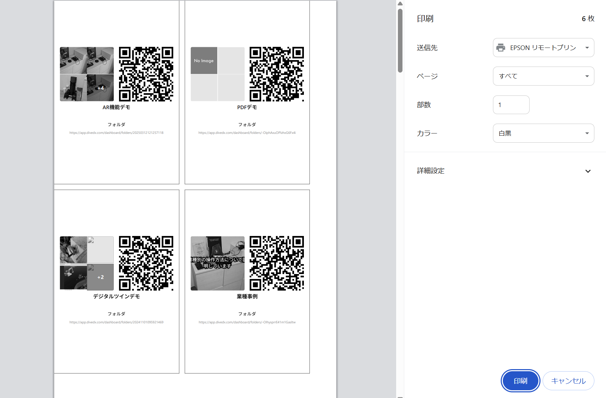Click the QR code above PDFデモ
This screenshot has height=398, width=606.
277,74
